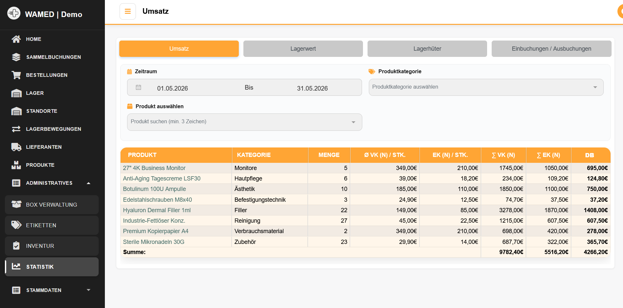This screenshot has width=623, height=308.
Task: Go to BOX VERWALTUNG
Action: 52,205
